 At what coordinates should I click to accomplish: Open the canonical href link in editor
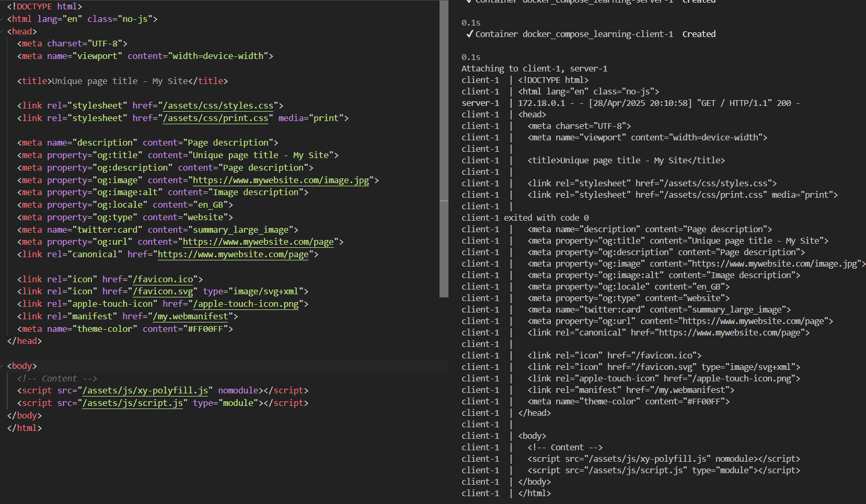pos(233,255)
